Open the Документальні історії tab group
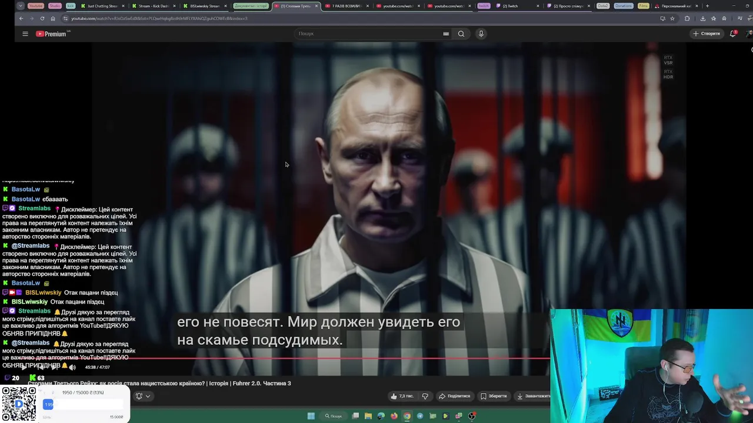 click(251, 6)
